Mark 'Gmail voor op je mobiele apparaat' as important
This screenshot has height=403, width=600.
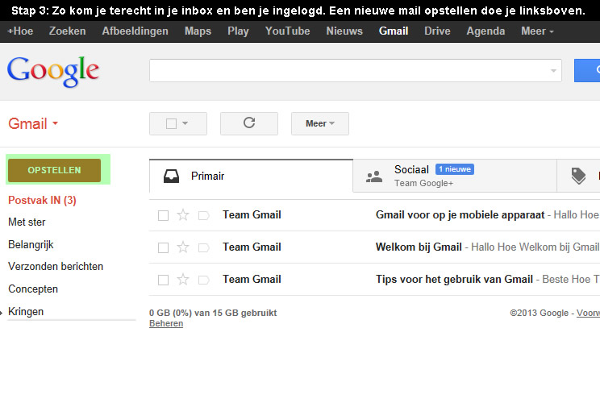[203, 216]
